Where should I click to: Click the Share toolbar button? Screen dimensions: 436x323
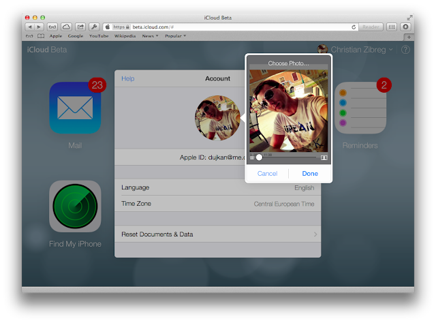coord(80,27)
